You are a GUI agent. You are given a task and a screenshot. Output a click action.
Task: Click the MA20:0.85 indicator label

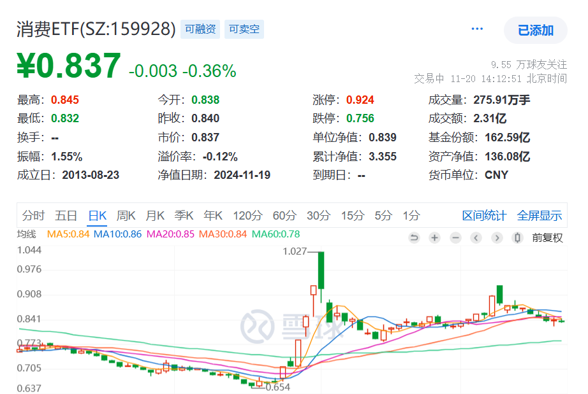(x=170, y=234)
